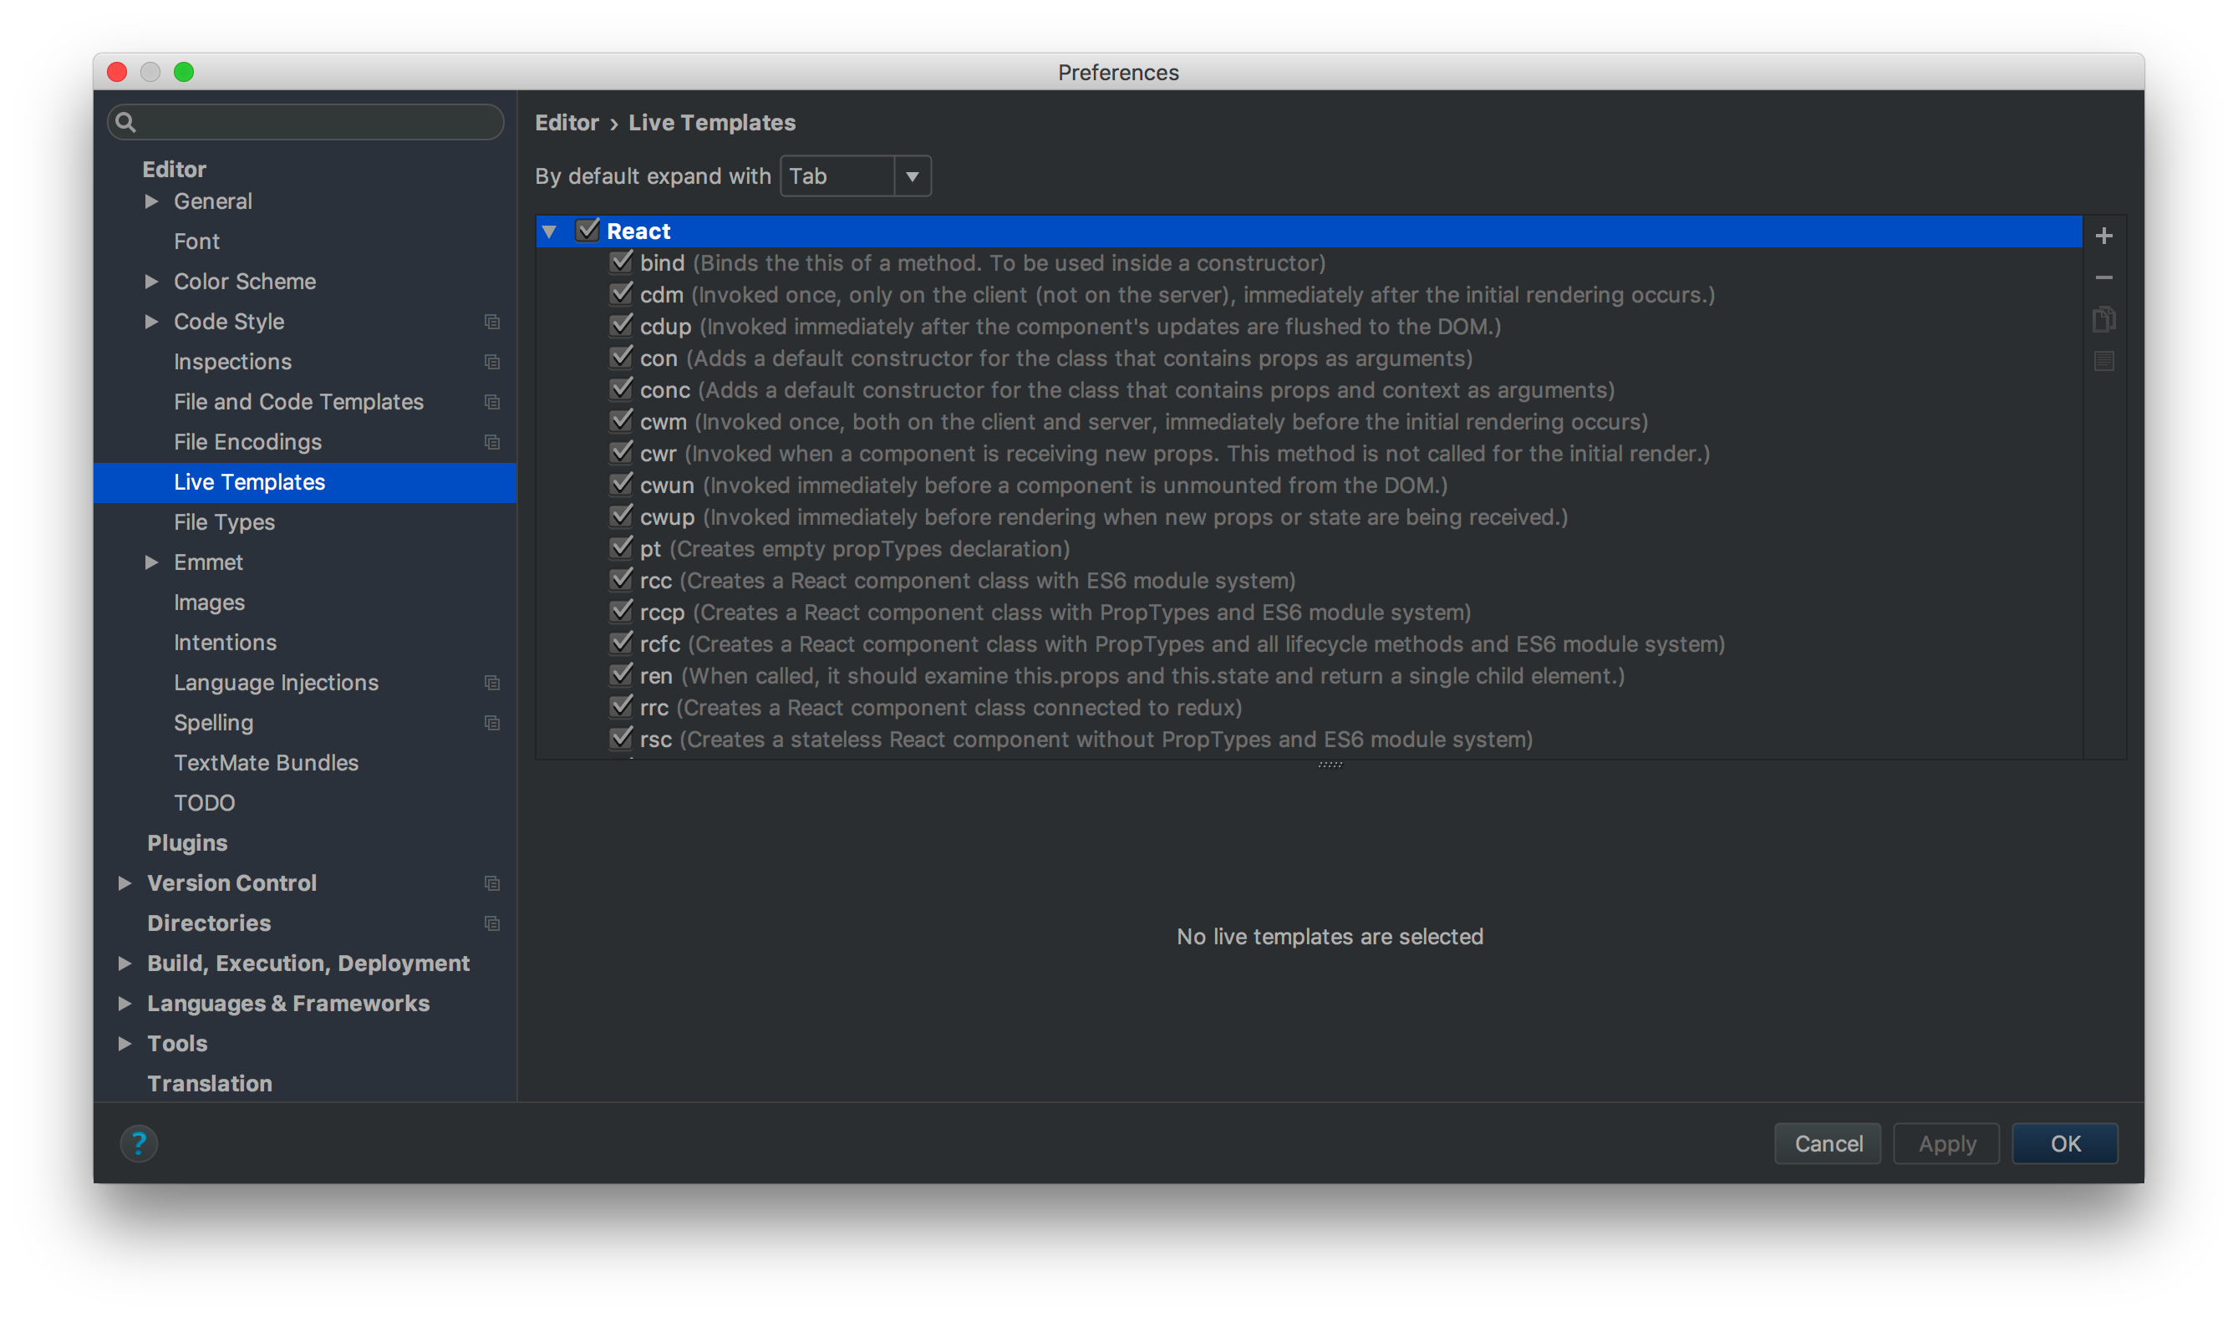Remove the selected live template
The width and height of the screenshot is (2238, 1317).
click(2105, 277)
